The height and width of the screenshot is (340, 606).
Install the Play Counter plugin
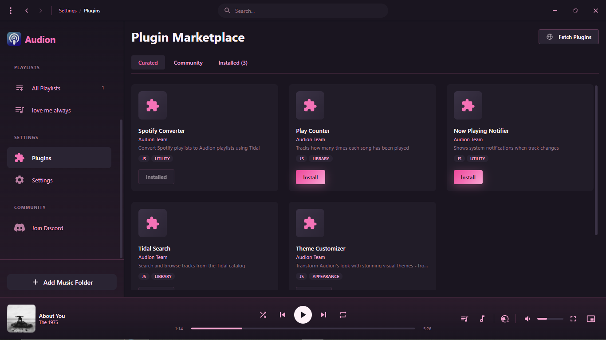tap(311, 177)
